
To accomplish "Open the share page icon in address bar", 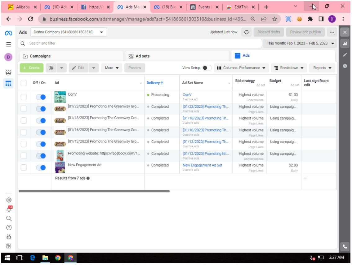I will 264,19.
